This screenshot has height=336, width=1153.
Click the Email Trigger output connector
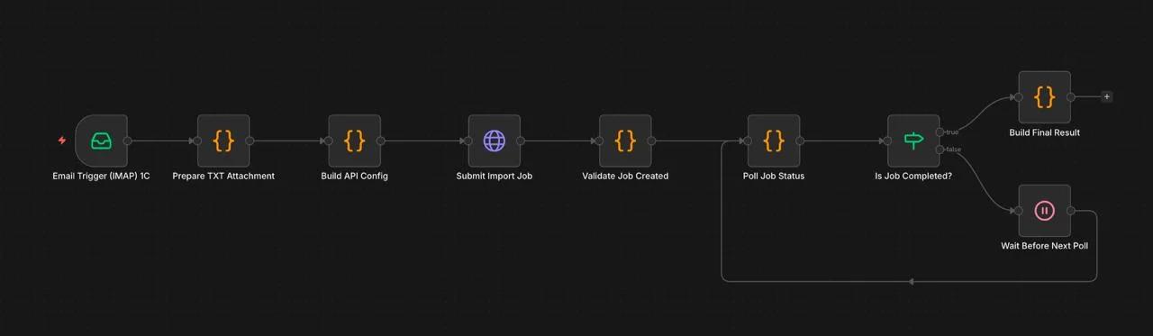(128, 141)
